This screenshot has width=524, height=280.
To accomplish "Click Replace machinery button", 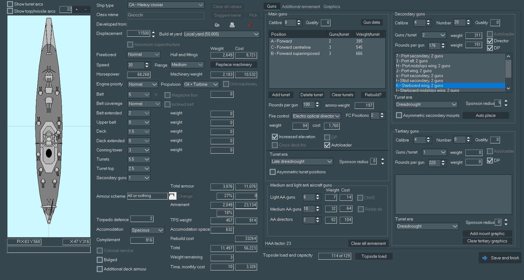I will [x=234, y=65].
